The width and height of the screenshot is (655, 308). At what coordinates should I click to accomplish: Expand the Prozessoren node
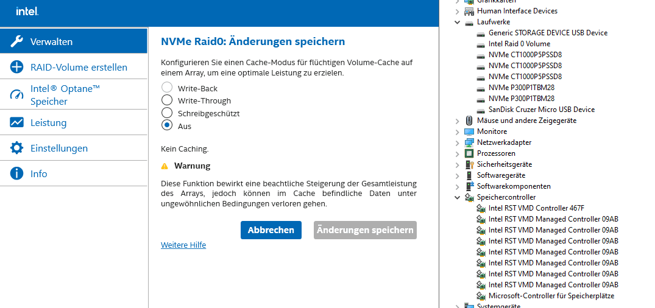point(458,153)
